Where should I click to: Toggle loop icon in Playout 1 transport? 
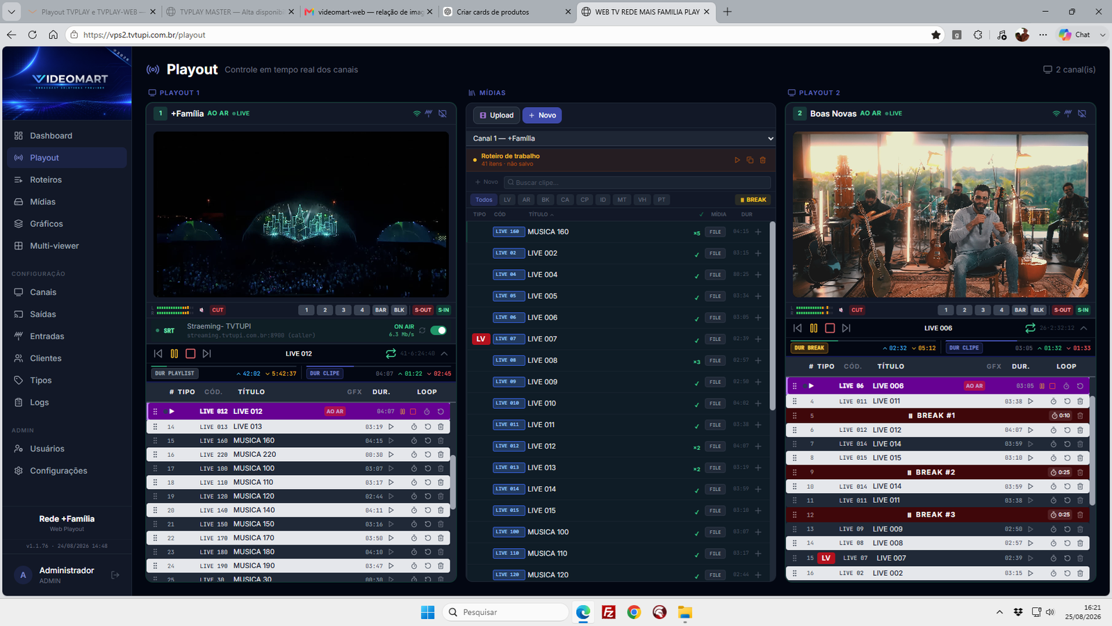click(x=391, y=353)
